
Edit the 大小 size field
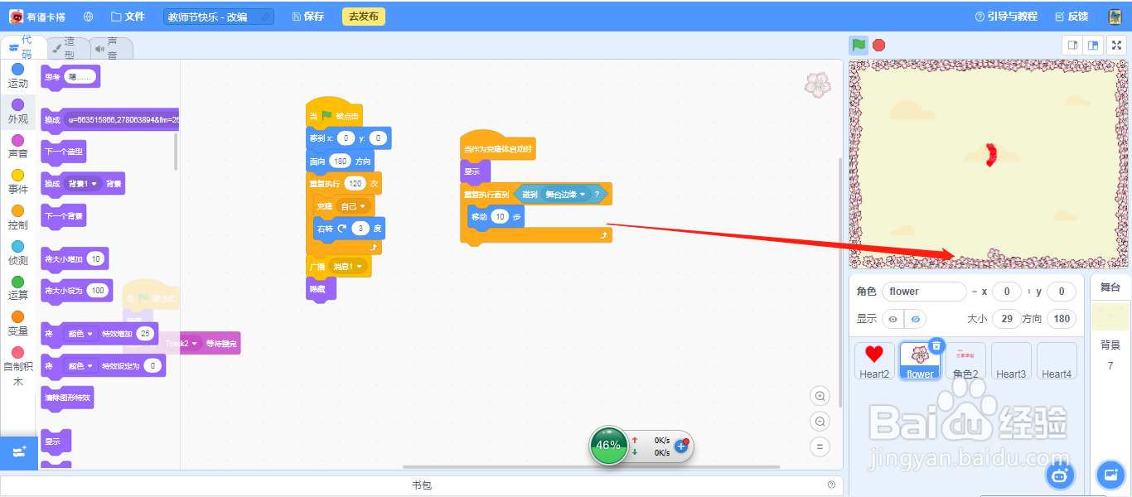(1006, 319)
